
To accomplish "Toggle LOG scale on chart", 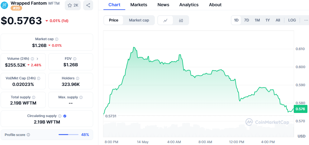I will pyautogui.click(x=292, y=20).
